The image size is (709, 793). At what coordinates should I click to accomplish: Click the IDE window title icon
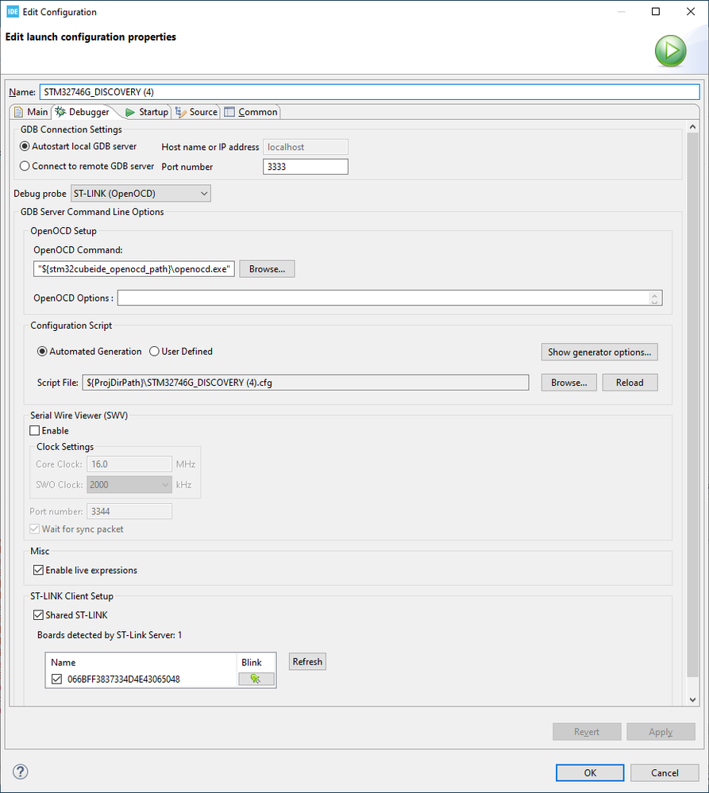coord(13,12)
